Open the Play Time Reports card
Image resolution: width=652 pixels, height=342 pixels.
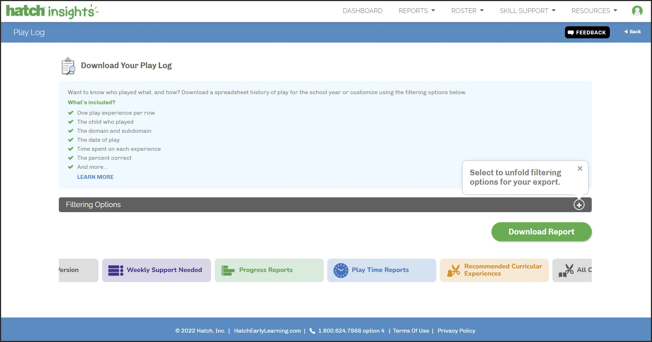pyautogui.click(x=381, y=270)
